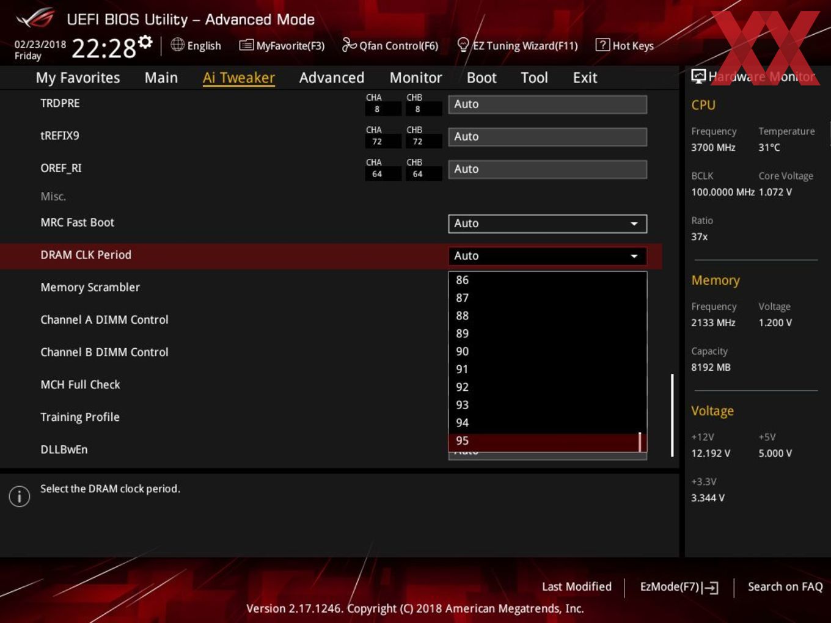The image size is (831, 623).
Task: Open the Boot tab
Action: [481, 78]
